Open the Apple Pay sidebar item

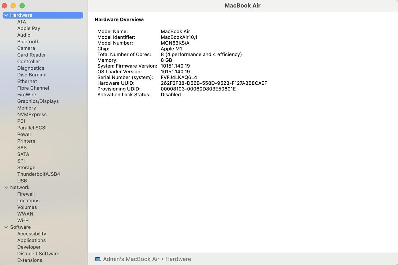[29, 28]
